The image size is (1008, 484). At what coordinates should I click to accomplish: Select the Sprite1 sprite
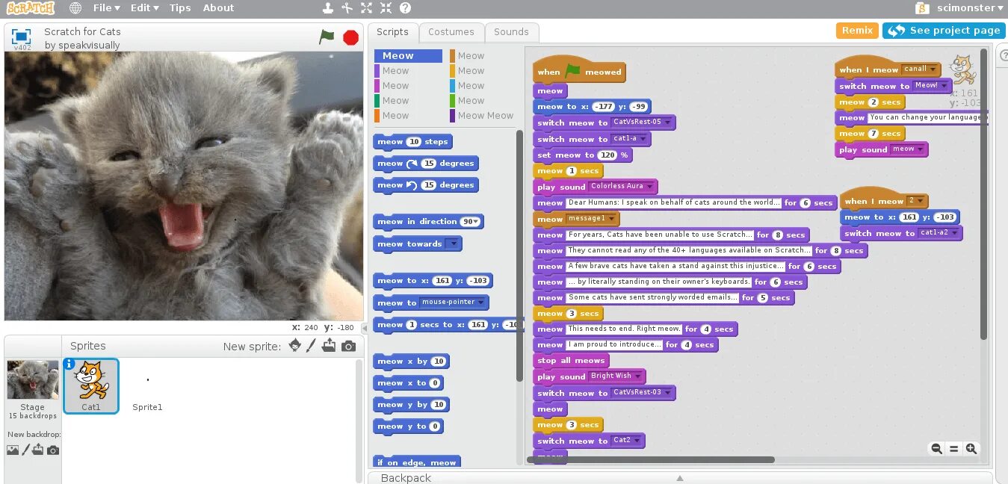point(147,385)
